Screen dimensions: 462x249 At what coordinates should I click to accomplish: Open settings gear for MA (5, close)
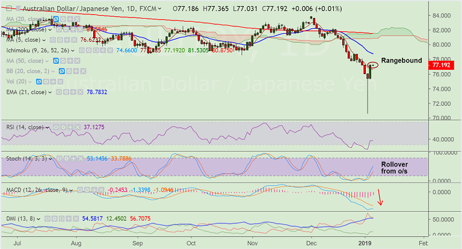coord(60,40)
